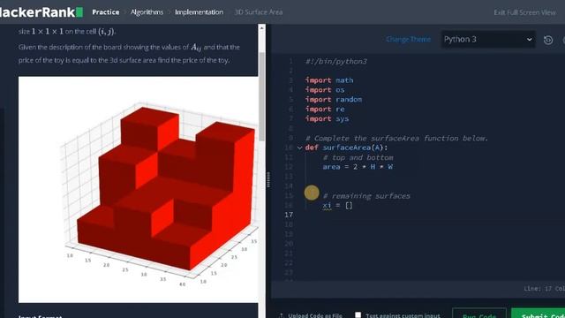Click the 'import re' code line

click(325, 109)
